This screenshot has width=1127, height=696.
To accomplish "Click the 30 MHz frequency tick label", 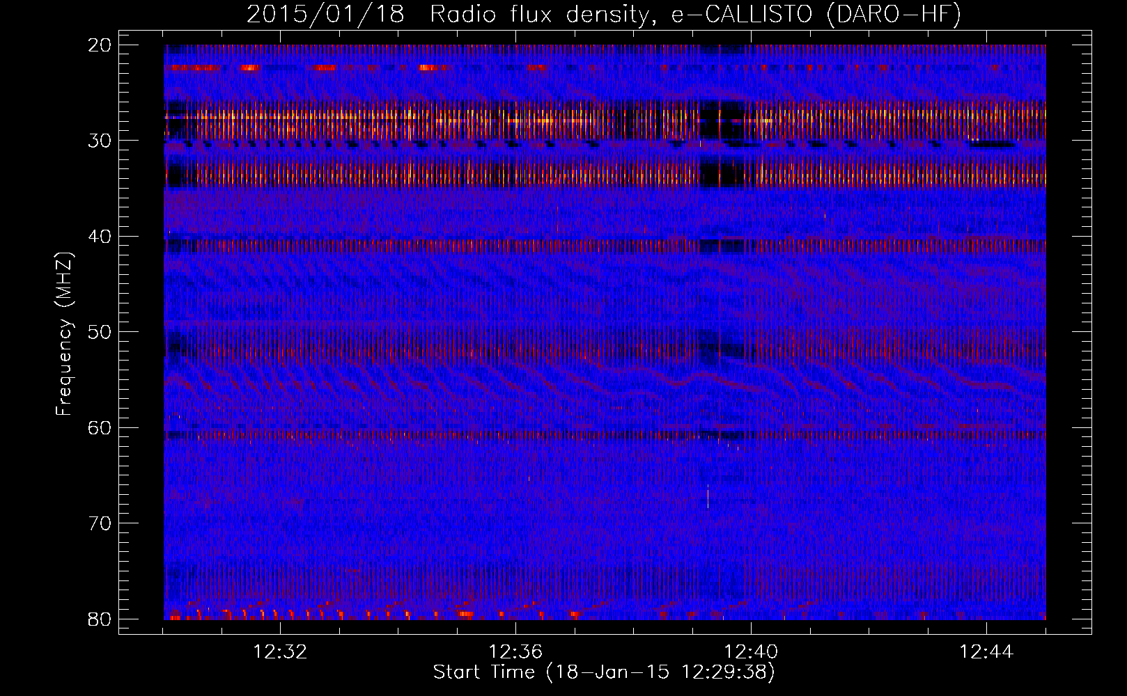I will click(100, 141).
